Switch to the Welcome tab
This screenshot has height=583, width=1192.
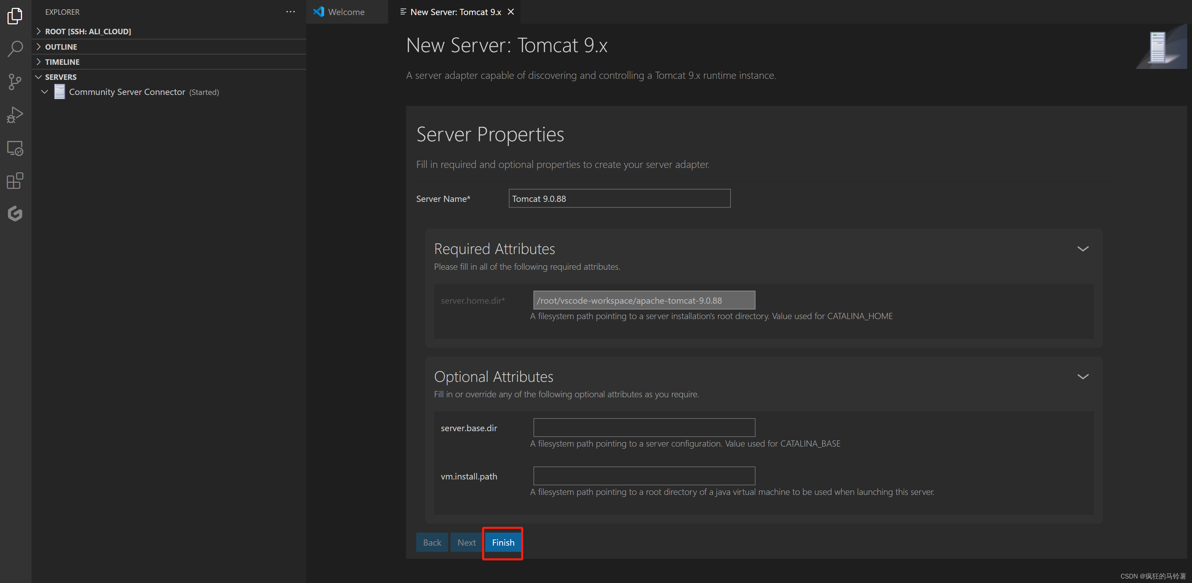point(346,12)
